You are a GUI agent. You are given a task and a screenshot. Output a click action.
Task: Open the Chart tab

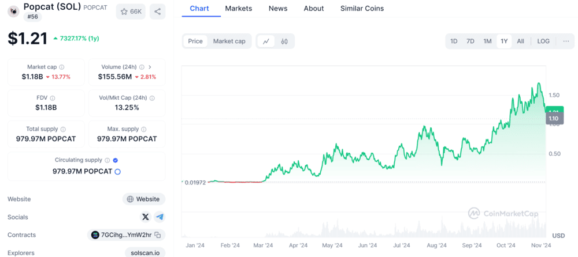tap(199, 9)
